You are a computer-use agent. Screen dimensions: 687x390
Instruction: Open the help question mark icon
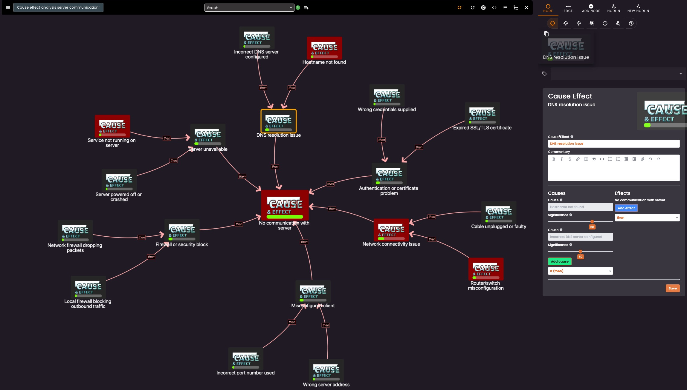tap(631, 23)
